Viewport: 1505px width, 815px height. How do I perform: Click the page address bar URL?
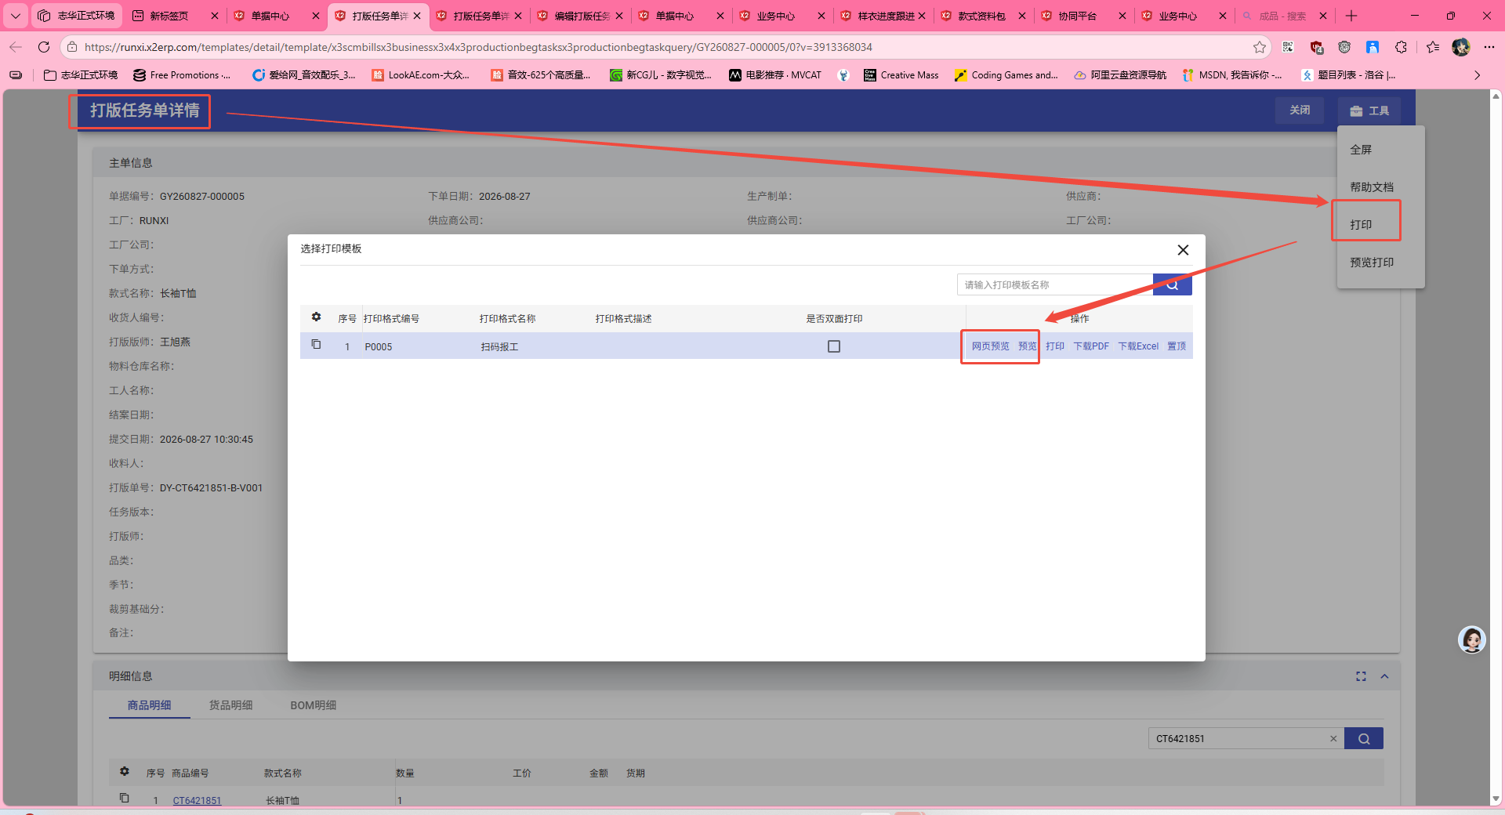(x=478, y=47)
